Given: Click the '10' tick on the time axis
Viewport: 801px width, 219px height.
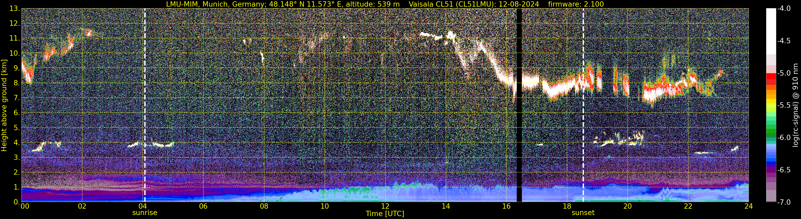Looking at the screenshot, I should pyautogui.click(x=324, y=206).
